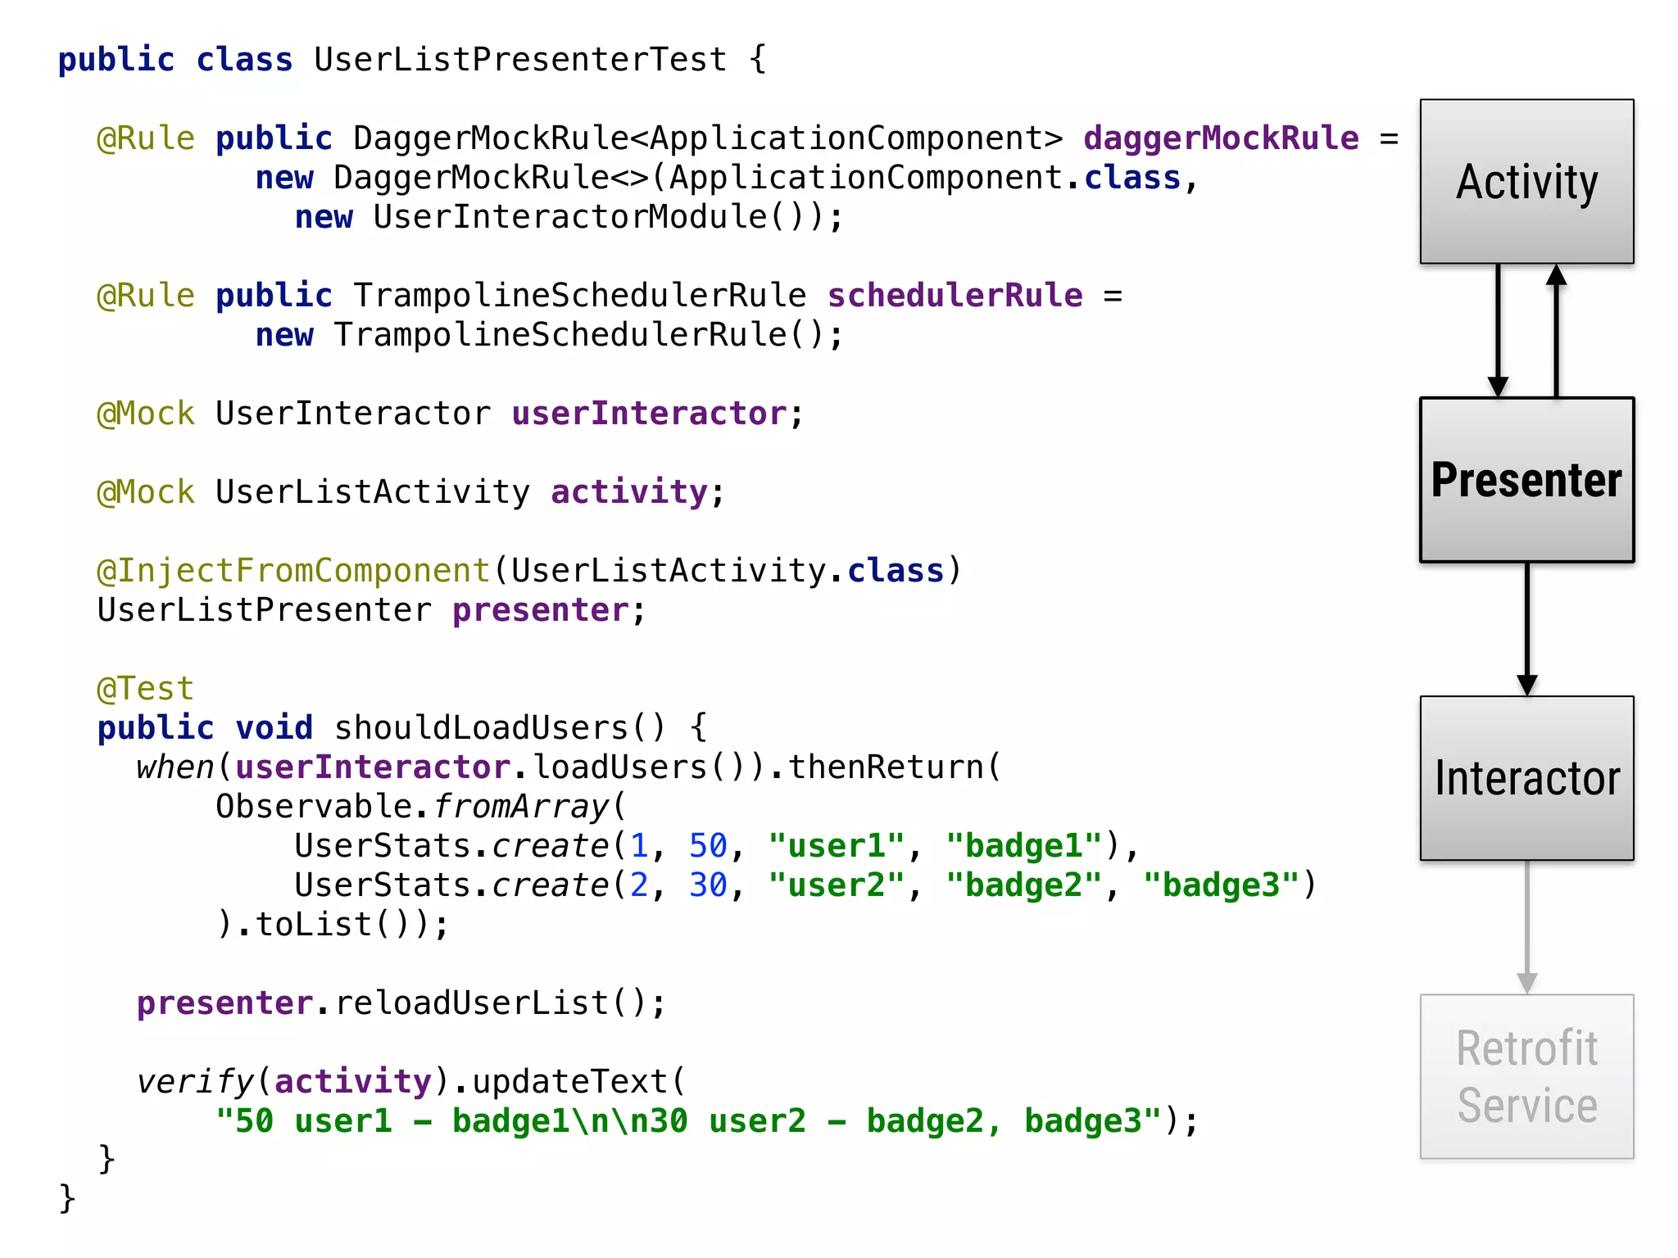Click the upward arrow from Presenter to Activity
This screenshot has height=1258, width=1678.
pos(1556,331)
